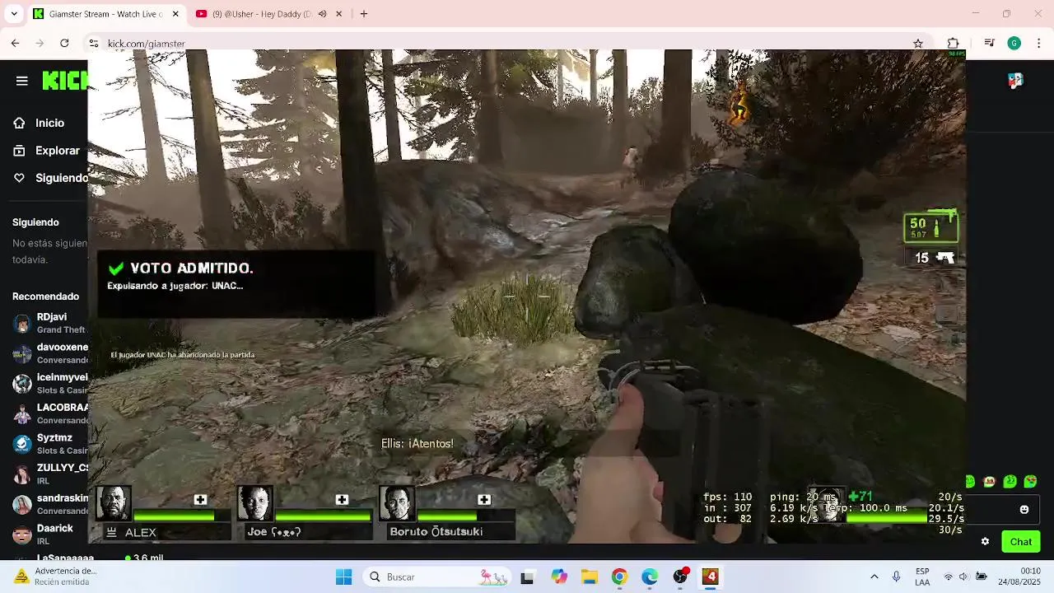
Task: Switch to Left 4 Dead 2 taskbar icon
Action: (x=711, y=577)
